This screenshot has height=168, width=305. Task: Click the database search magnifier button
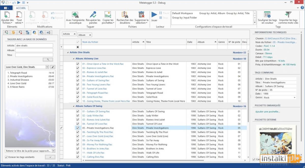[48, 59]
